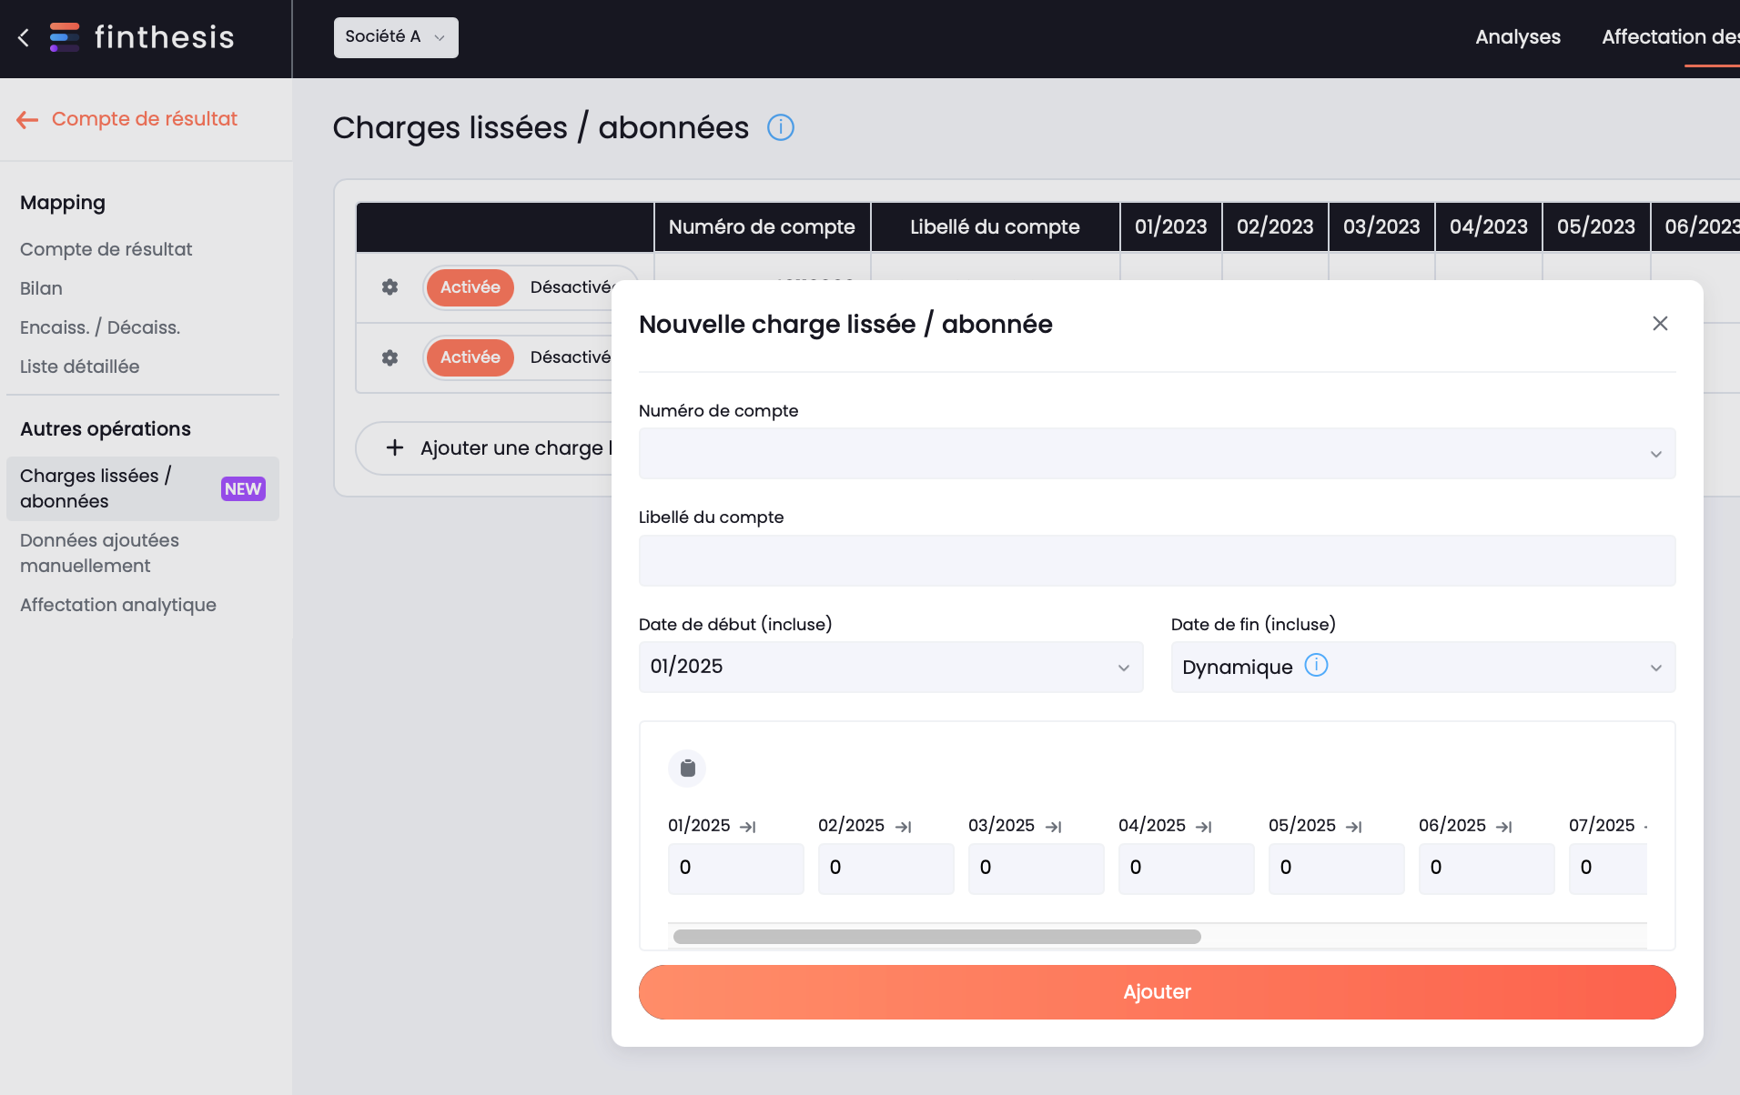Screen dimensions: 1740x1095
Task: Open the Analyses tab
Action: point(1518,37)
